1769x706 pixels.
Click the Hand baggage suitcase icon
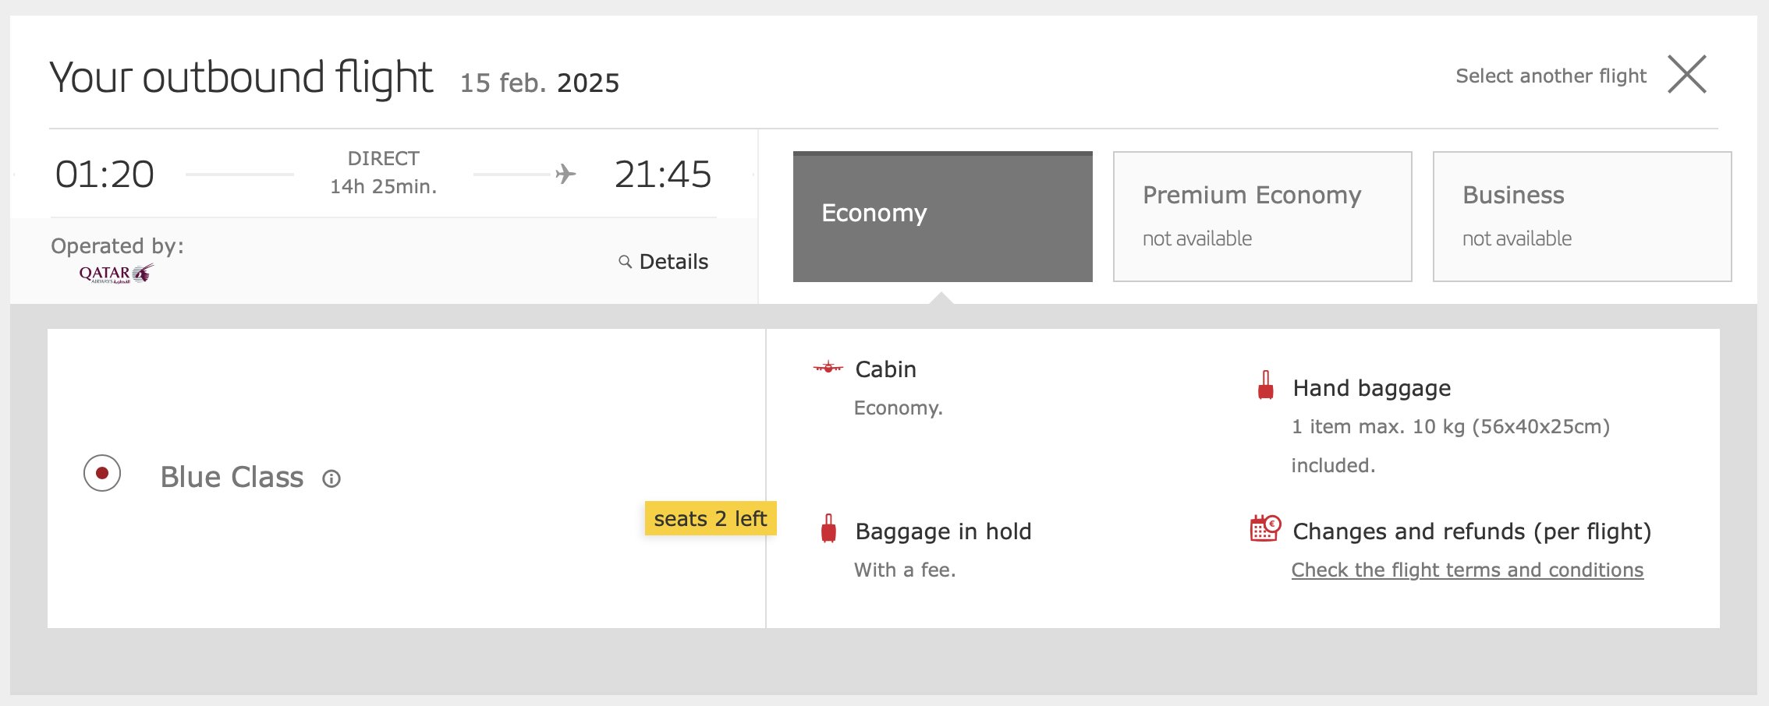pos(1266,385)
